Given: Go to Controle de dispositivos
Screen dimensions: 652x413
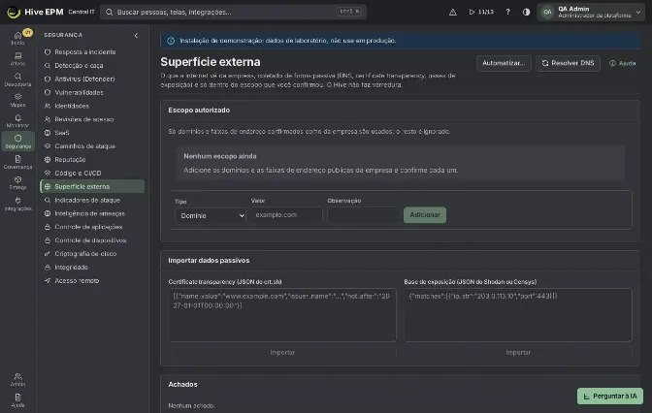Looking at the screenshot, I should (92, 240).
